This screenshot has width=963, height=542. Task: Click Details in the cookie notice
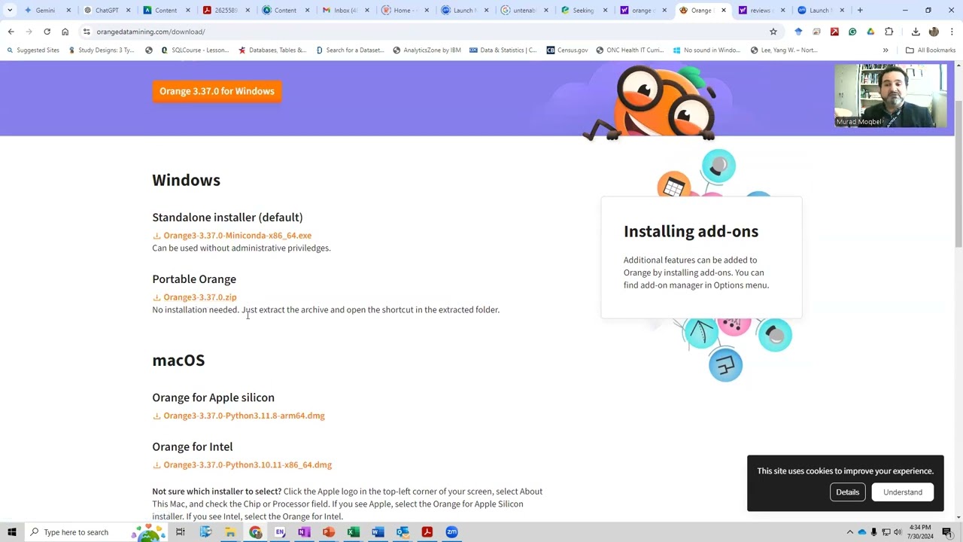pos(847,492)
